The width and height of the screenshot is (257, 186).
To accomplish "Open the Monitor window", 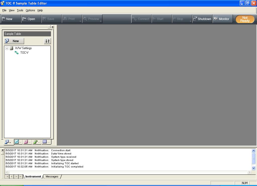I will [x=223, y=19].
